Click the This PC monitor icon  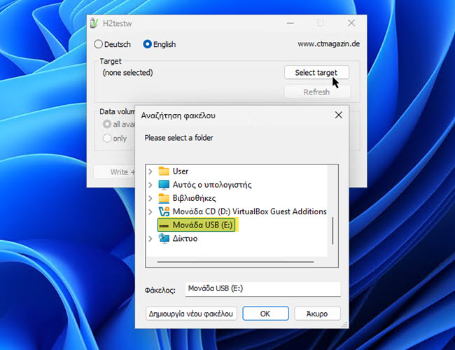[x=164, y=185]
